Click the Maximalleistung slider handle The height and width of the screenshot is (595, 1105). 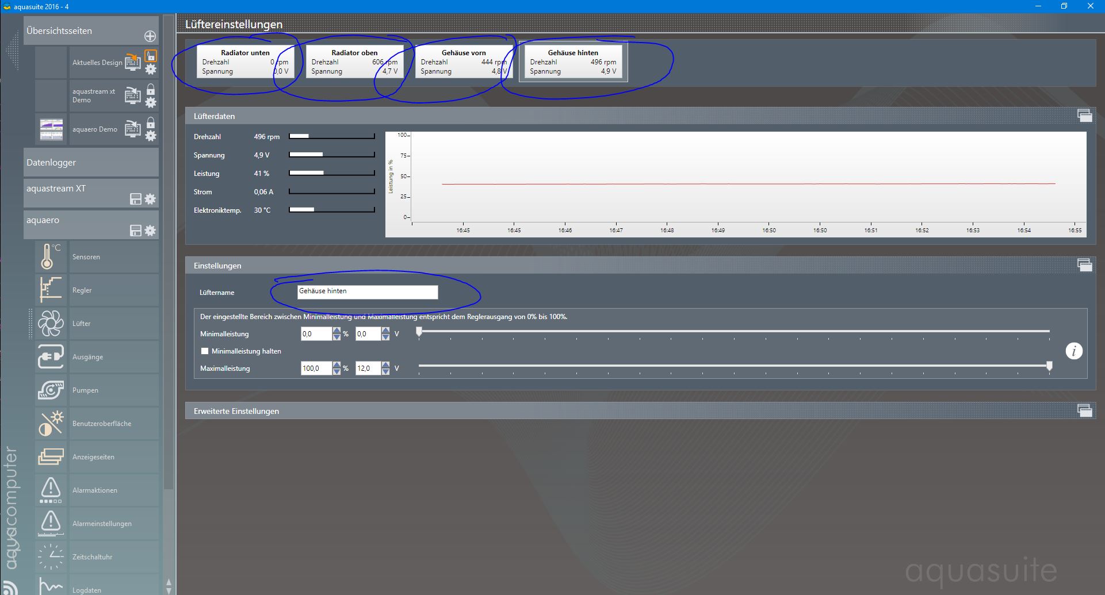point(1049,366)
